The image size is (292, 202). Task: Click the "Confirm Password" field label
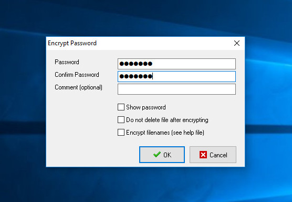77,75
